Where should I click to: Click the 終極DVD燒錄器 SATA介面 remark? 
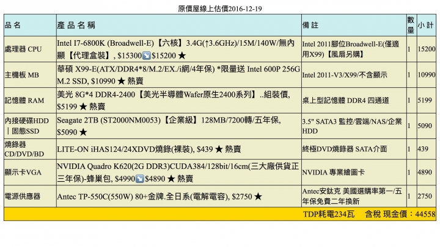345,149
